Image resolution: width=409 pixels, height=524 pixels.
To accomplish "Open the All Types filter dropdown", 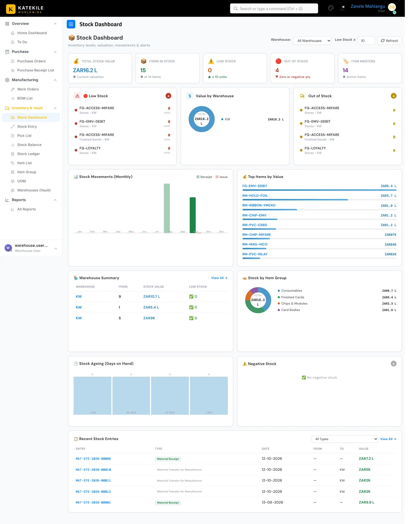I will click(x=345, y=439).
